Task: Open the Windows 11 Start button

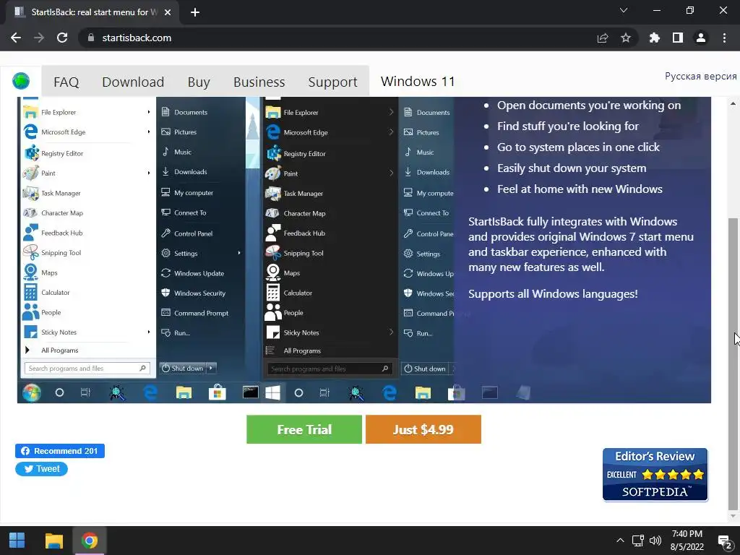Action: 17,541
